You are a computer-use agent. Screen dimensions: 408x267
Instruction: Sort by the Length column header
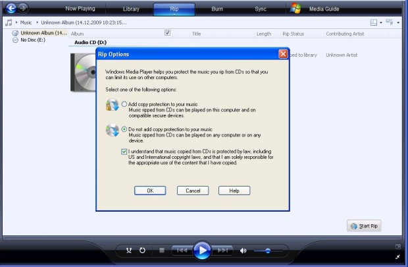(x=264, y=34)
